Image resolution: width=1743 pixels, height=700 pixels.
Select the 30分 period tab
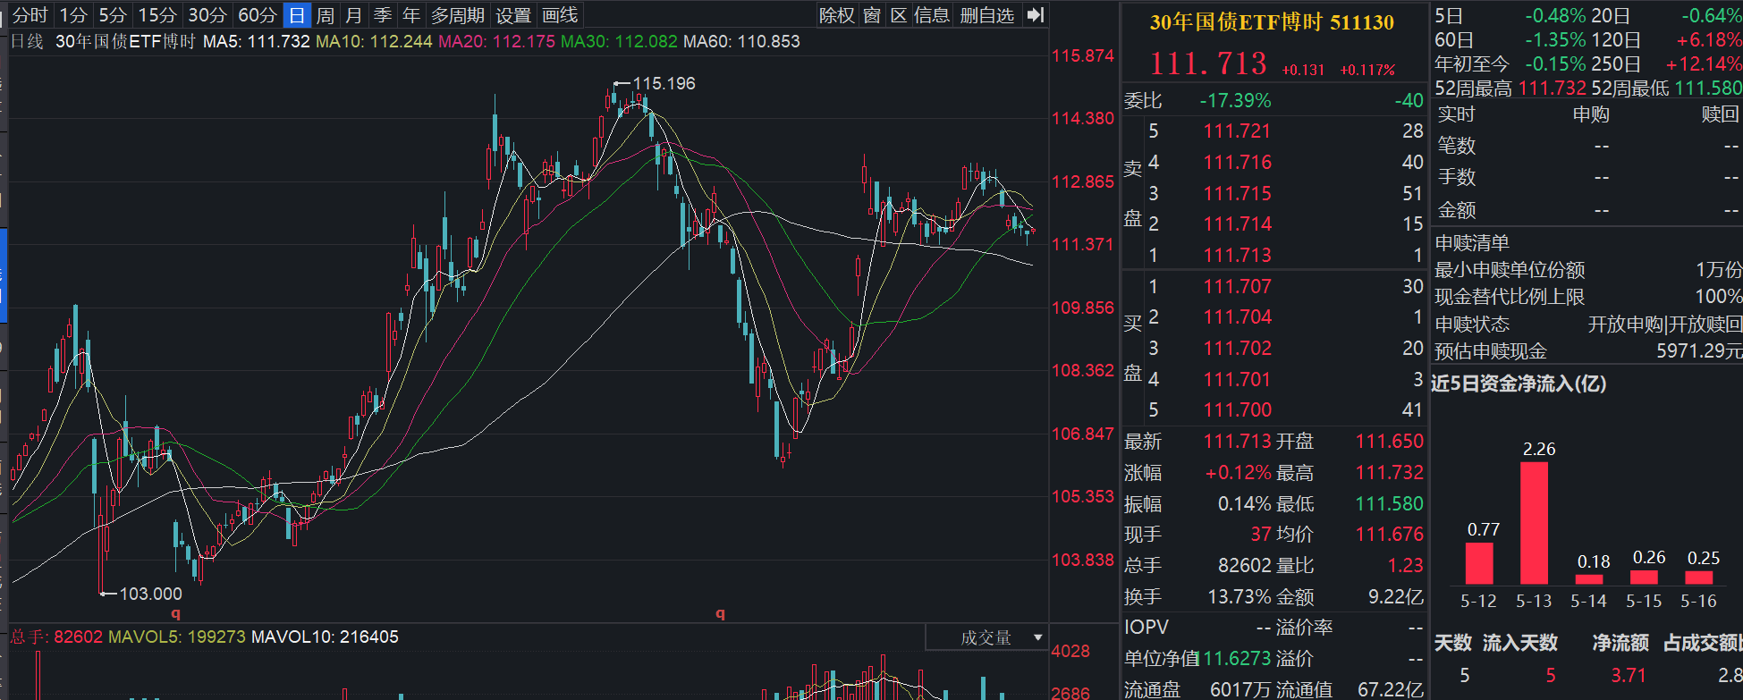click(207, 15)
